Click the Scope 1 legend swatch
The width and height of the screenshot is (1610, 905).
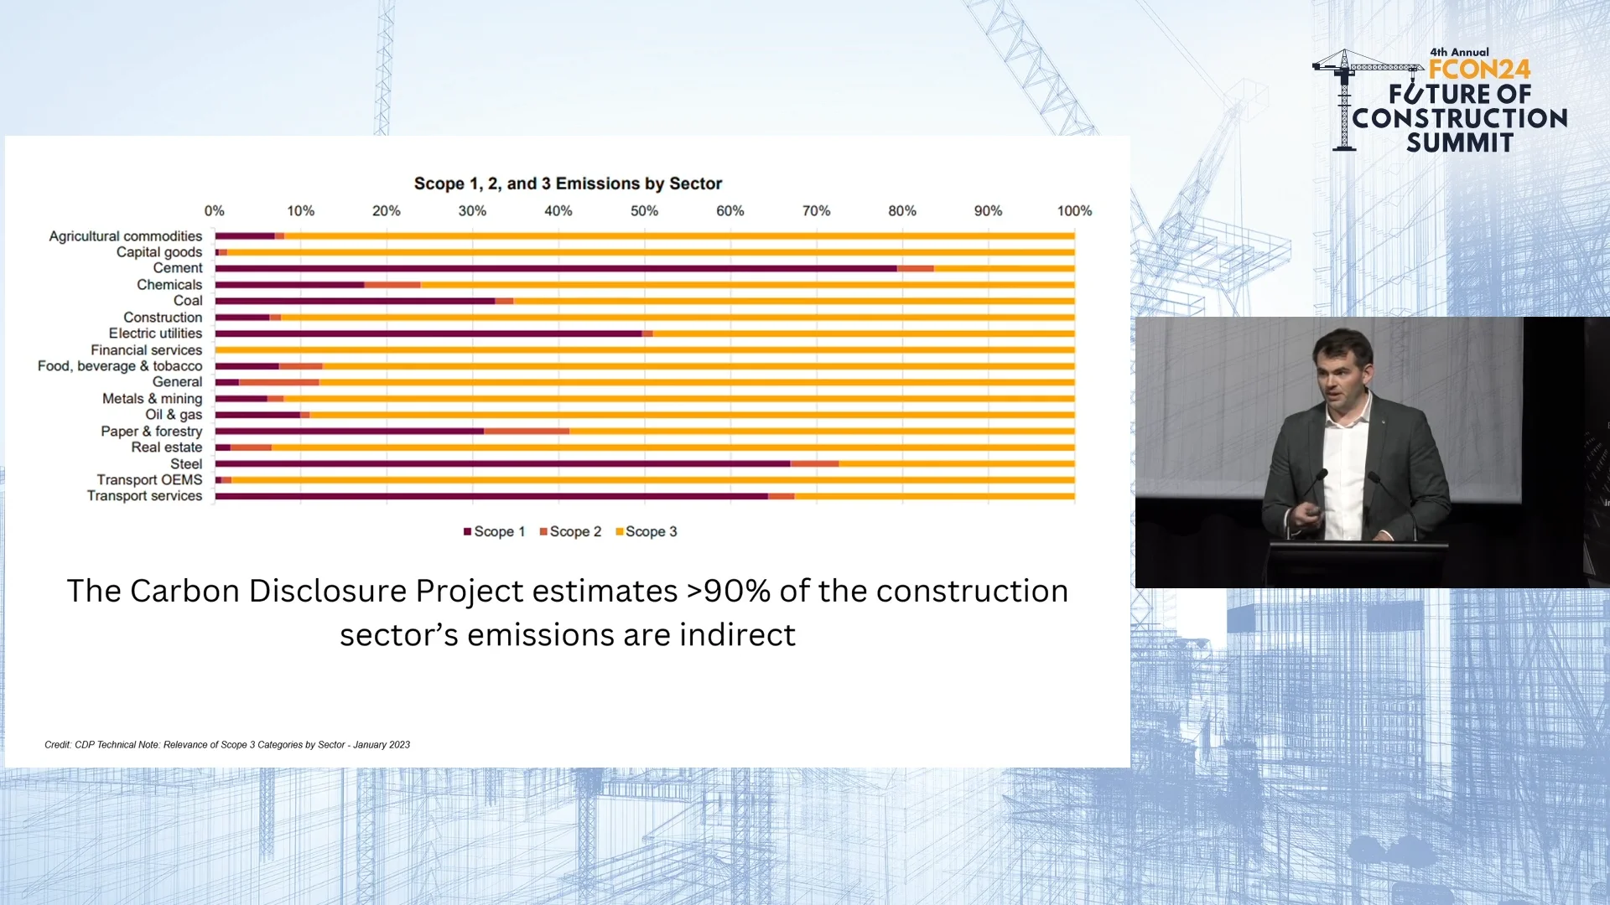467,532
